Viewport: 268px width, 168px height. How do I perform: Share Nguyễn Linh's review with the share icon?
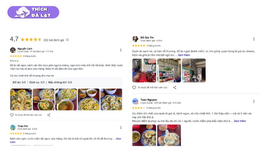click(x=49, y=115)
